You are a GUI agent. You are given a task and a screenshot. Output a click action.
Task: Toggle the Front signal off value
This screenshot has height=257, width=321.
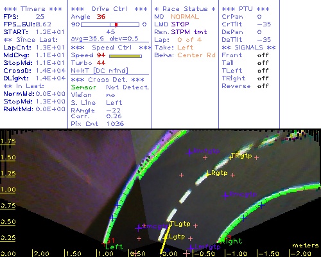[x=263, y=55]
